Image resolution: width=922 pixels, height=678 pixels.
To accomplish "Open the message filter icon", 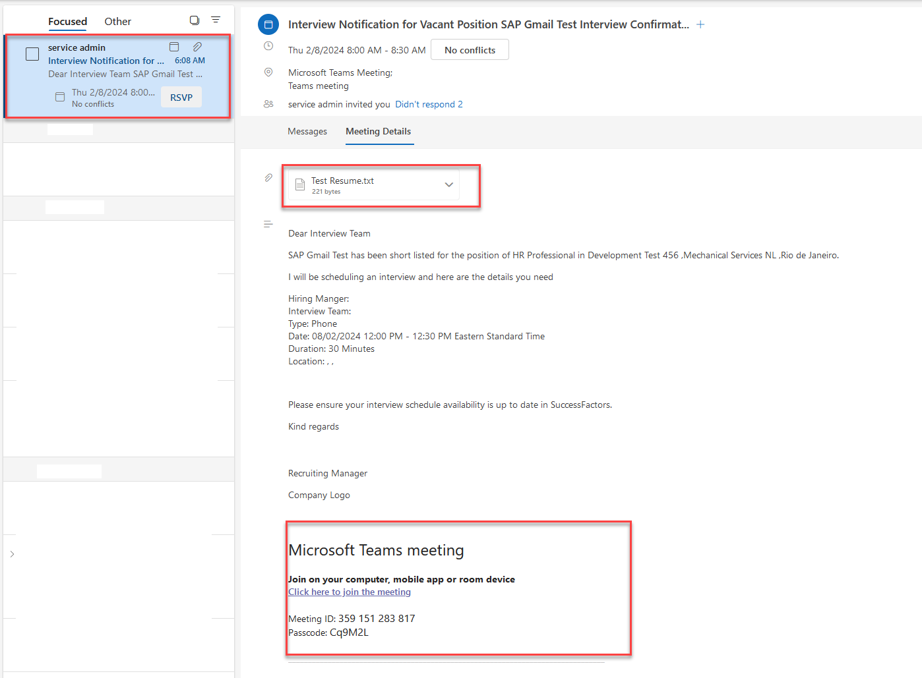I will (x=216, y=20).
